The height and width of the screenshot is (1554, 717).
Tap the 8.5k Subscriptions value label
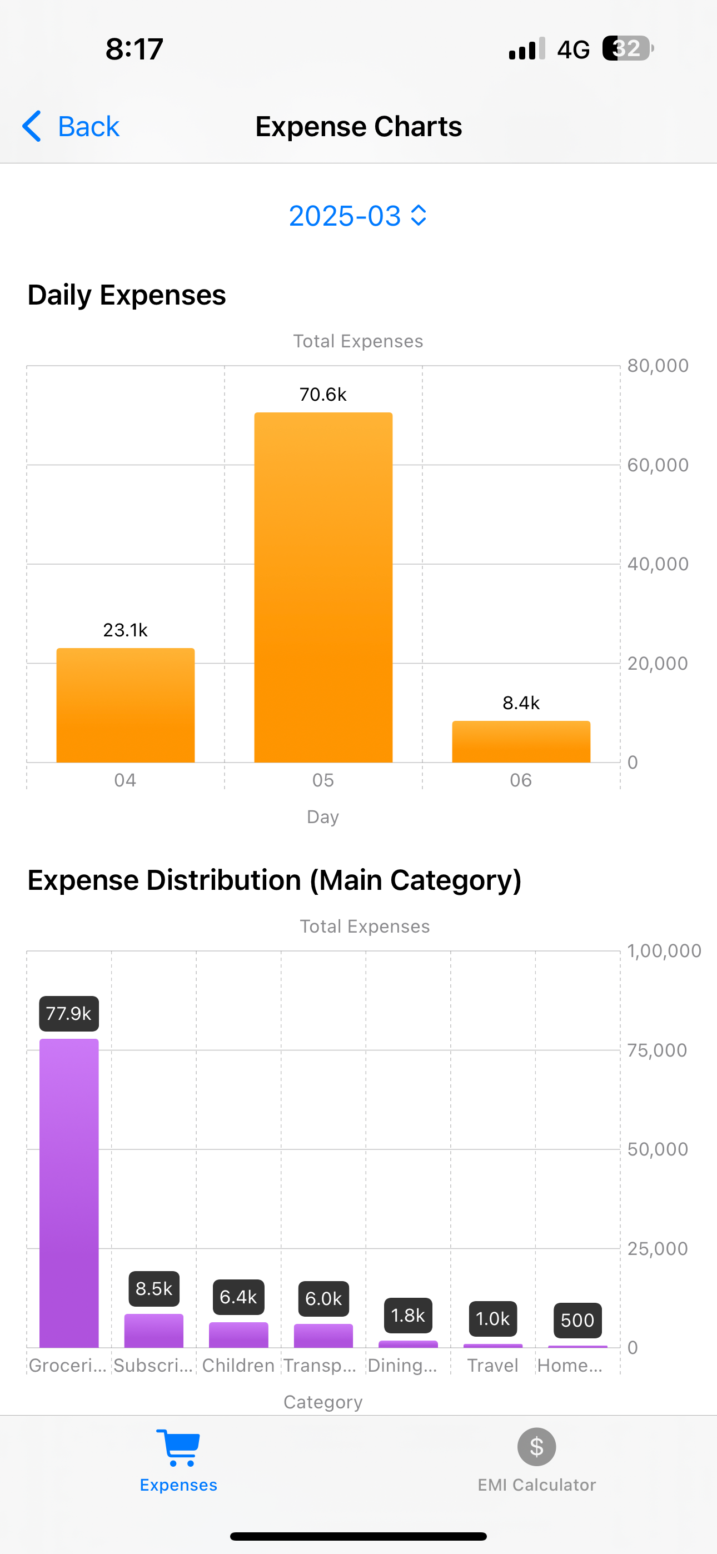click(x=154, y=1288)
